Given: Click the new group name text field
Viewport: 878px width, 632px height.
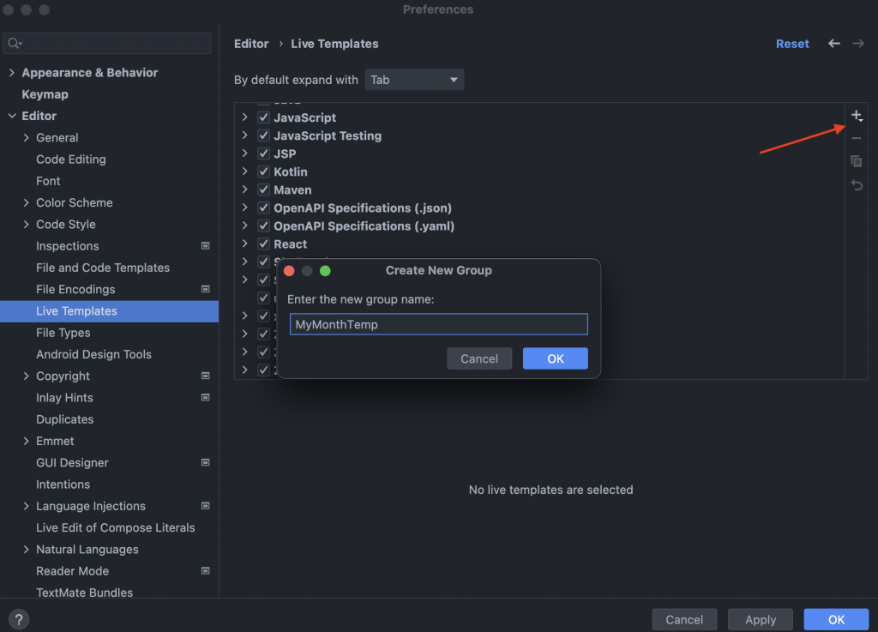Looking at the screenshot, I should click(x=438, y=324).
